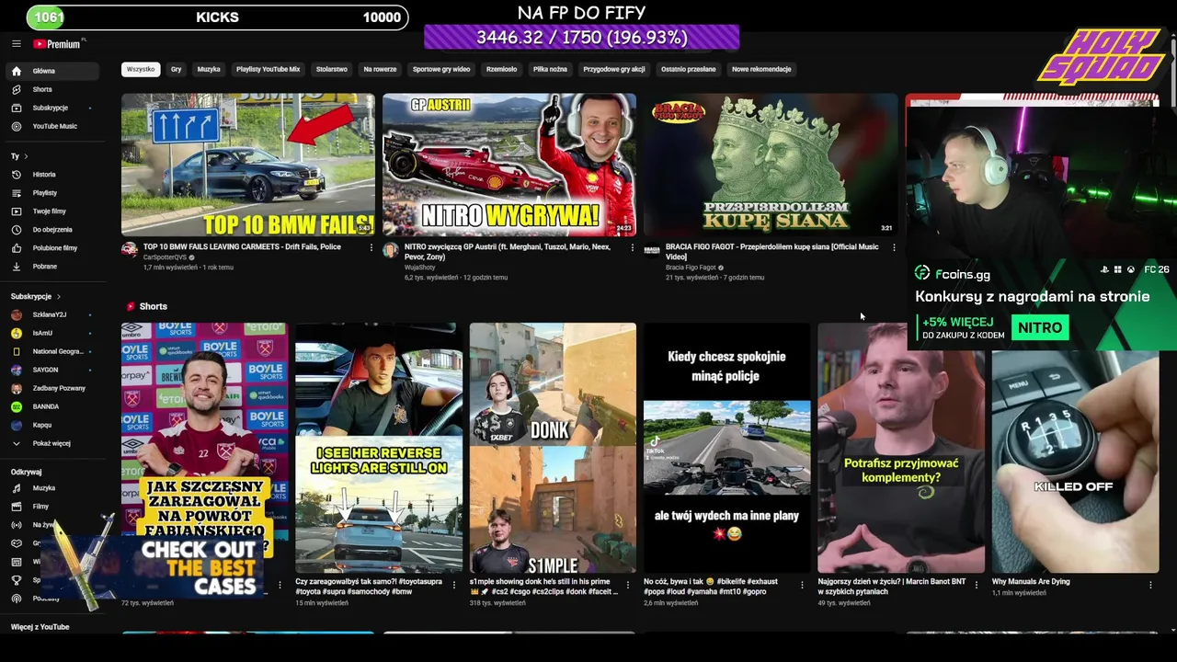Open Bracia Figo Fagot channel avatar

pyautogui.click(x=652, y=249)
